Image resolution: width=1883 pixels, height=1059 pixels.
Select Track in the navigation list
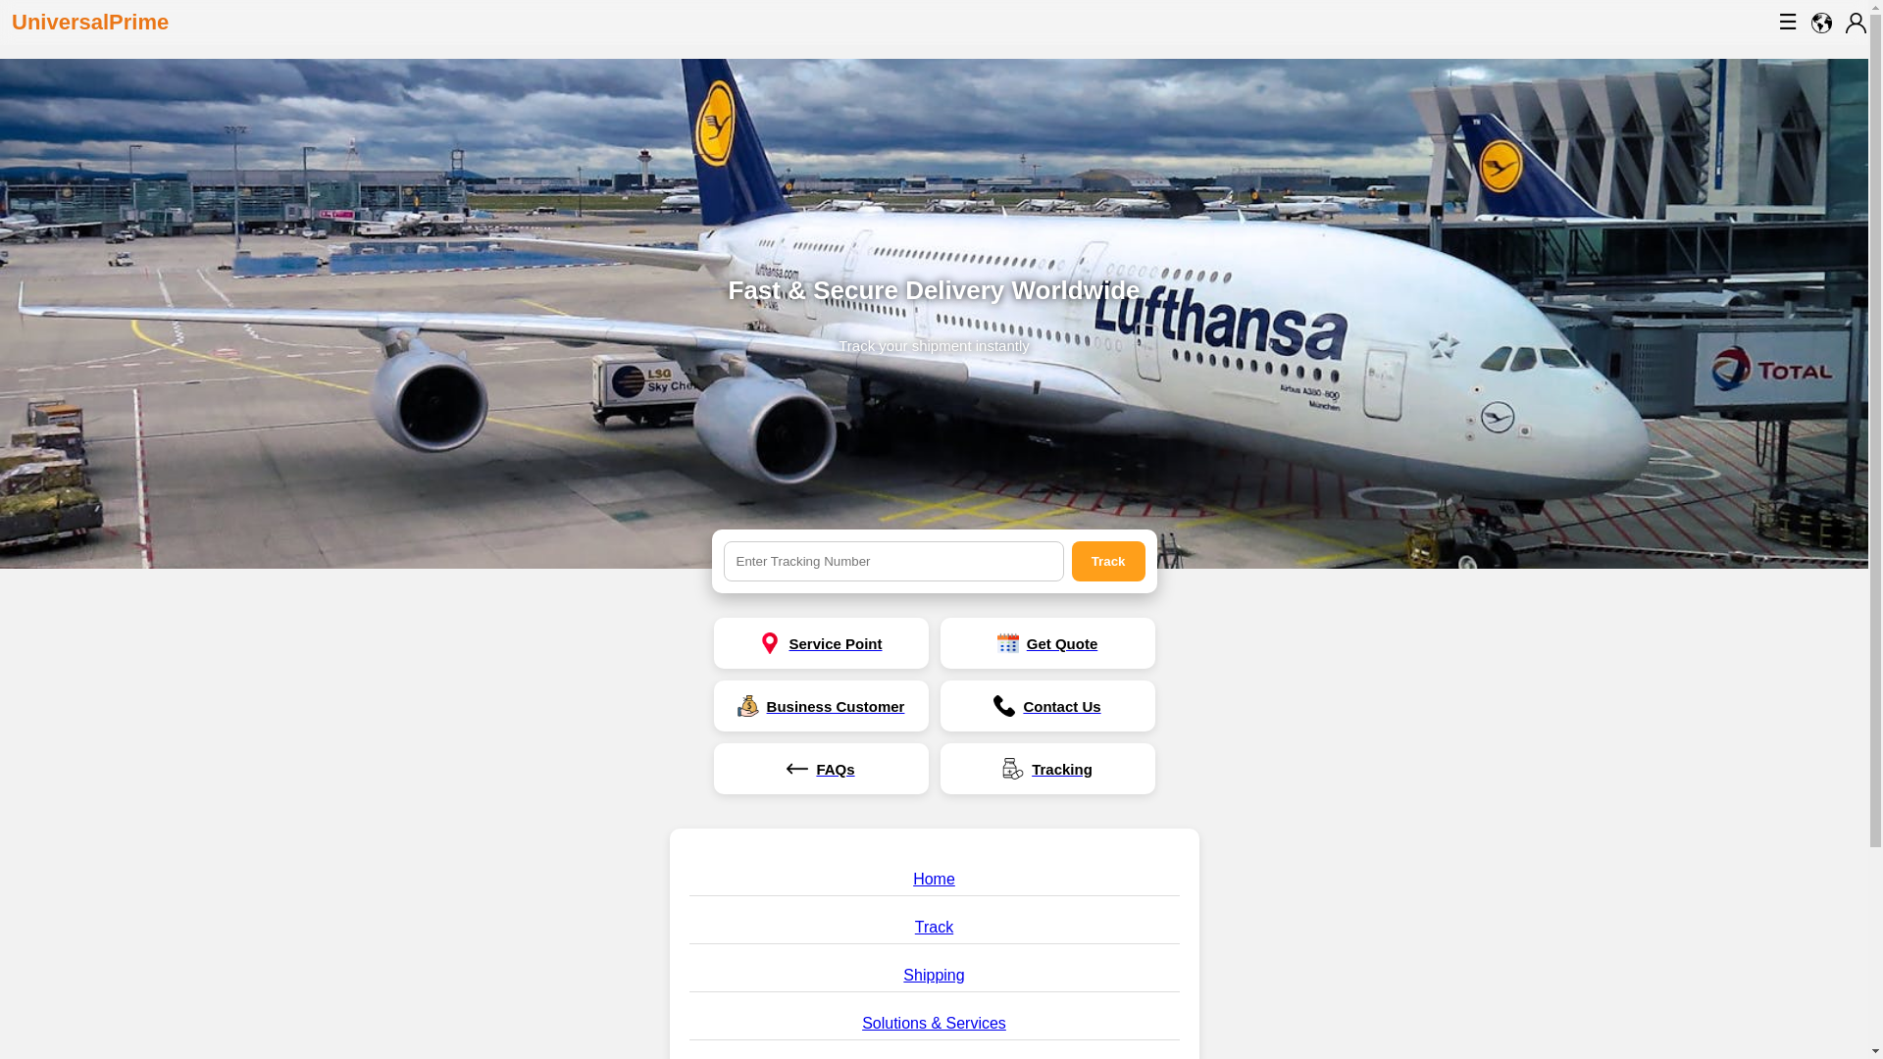tap(934, 927)
